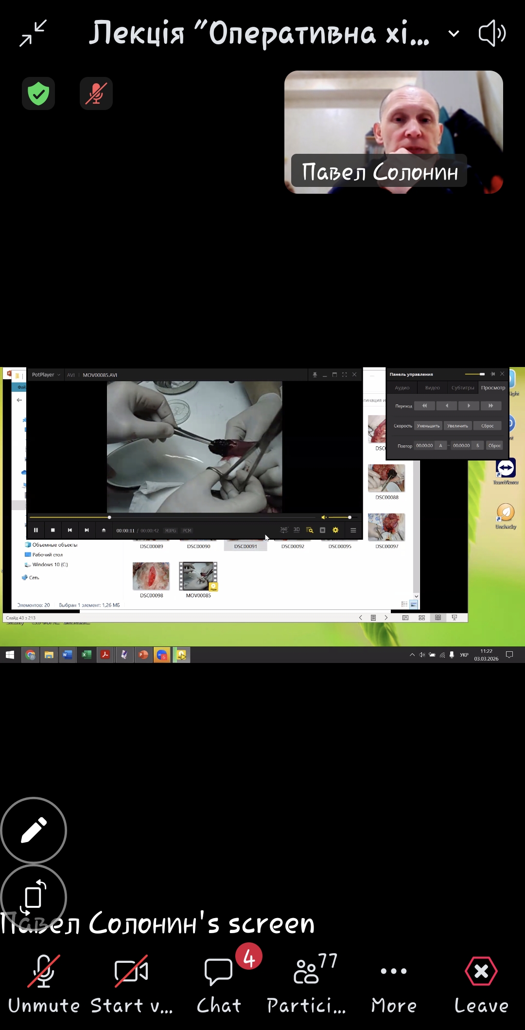Click the eject/open file button in PotPlayer
This screenshot has height=1030, width=525.
[x=104, y=530]
